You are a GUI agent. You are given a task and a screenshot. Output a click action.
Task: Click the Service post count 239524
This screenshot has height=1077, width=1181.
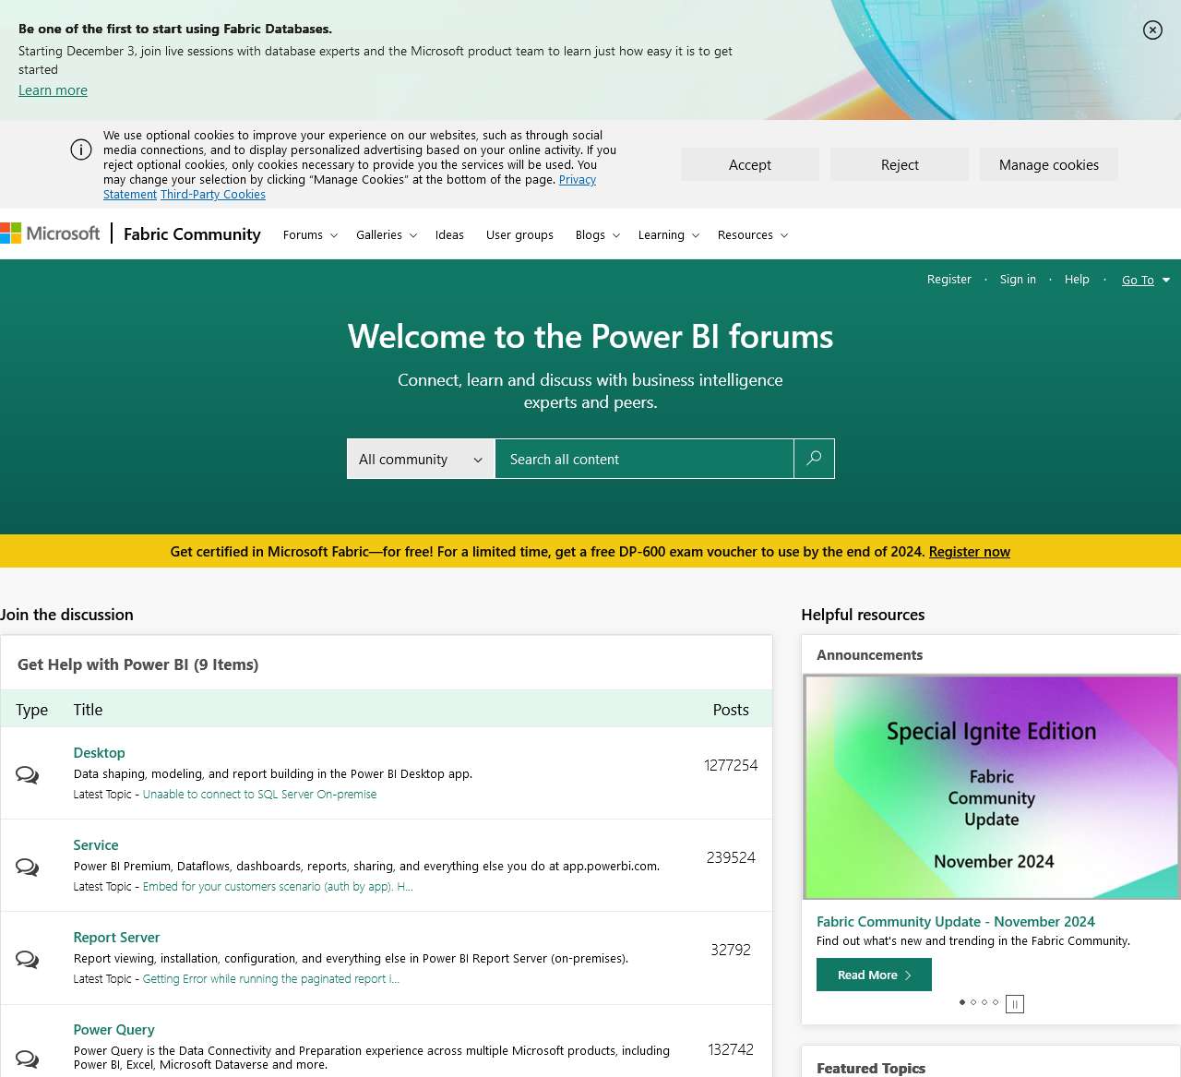731,857
